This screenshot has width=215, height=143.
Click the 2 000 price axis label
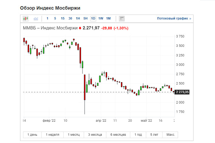point(180,103)
